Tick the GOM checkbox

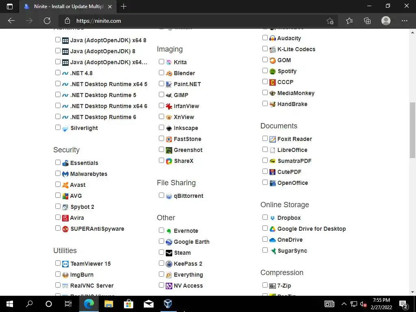tap(265, 60)
